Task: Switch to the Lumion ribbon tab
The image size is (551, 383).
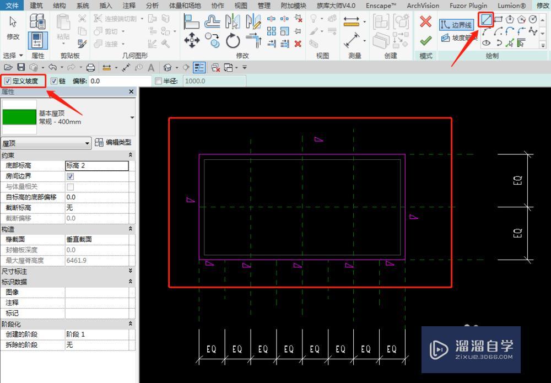Action: pyautogui.click(x=512, y=6)
